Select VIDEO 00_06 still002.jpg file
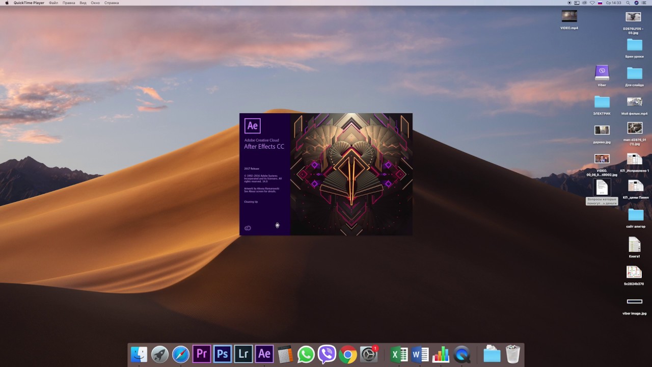Screen dimensions: 652x367 [x=602, y=159]
